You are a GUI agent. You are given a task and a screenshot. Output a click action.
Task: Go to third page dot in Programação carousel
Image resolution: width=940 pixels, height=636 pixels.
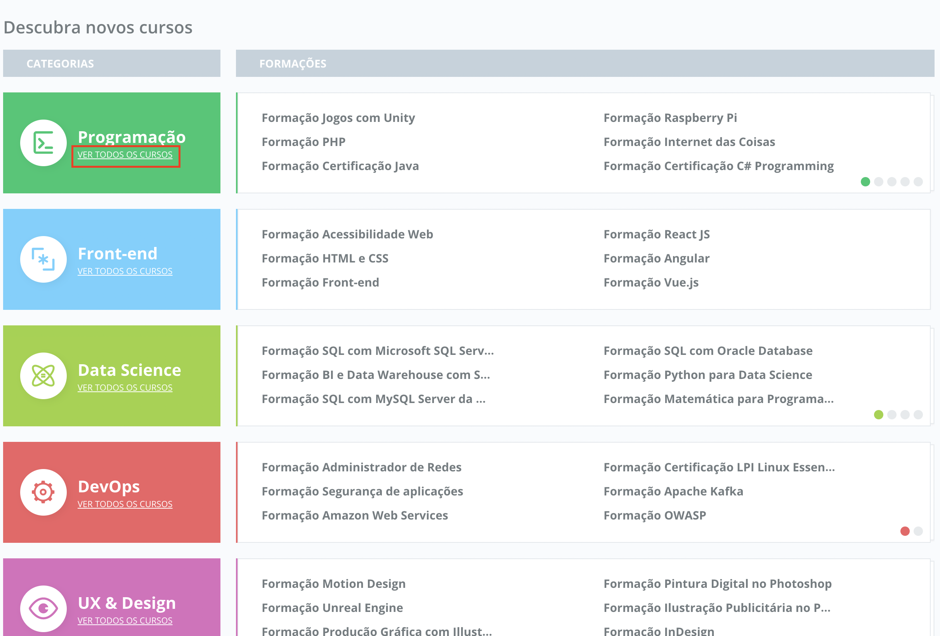tap(892, 182)
